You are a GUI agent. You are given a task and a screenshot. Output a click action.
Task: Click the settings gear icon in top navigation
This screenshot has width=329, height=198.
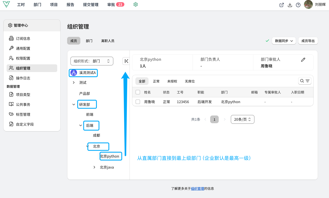click(x=136, y=4)
